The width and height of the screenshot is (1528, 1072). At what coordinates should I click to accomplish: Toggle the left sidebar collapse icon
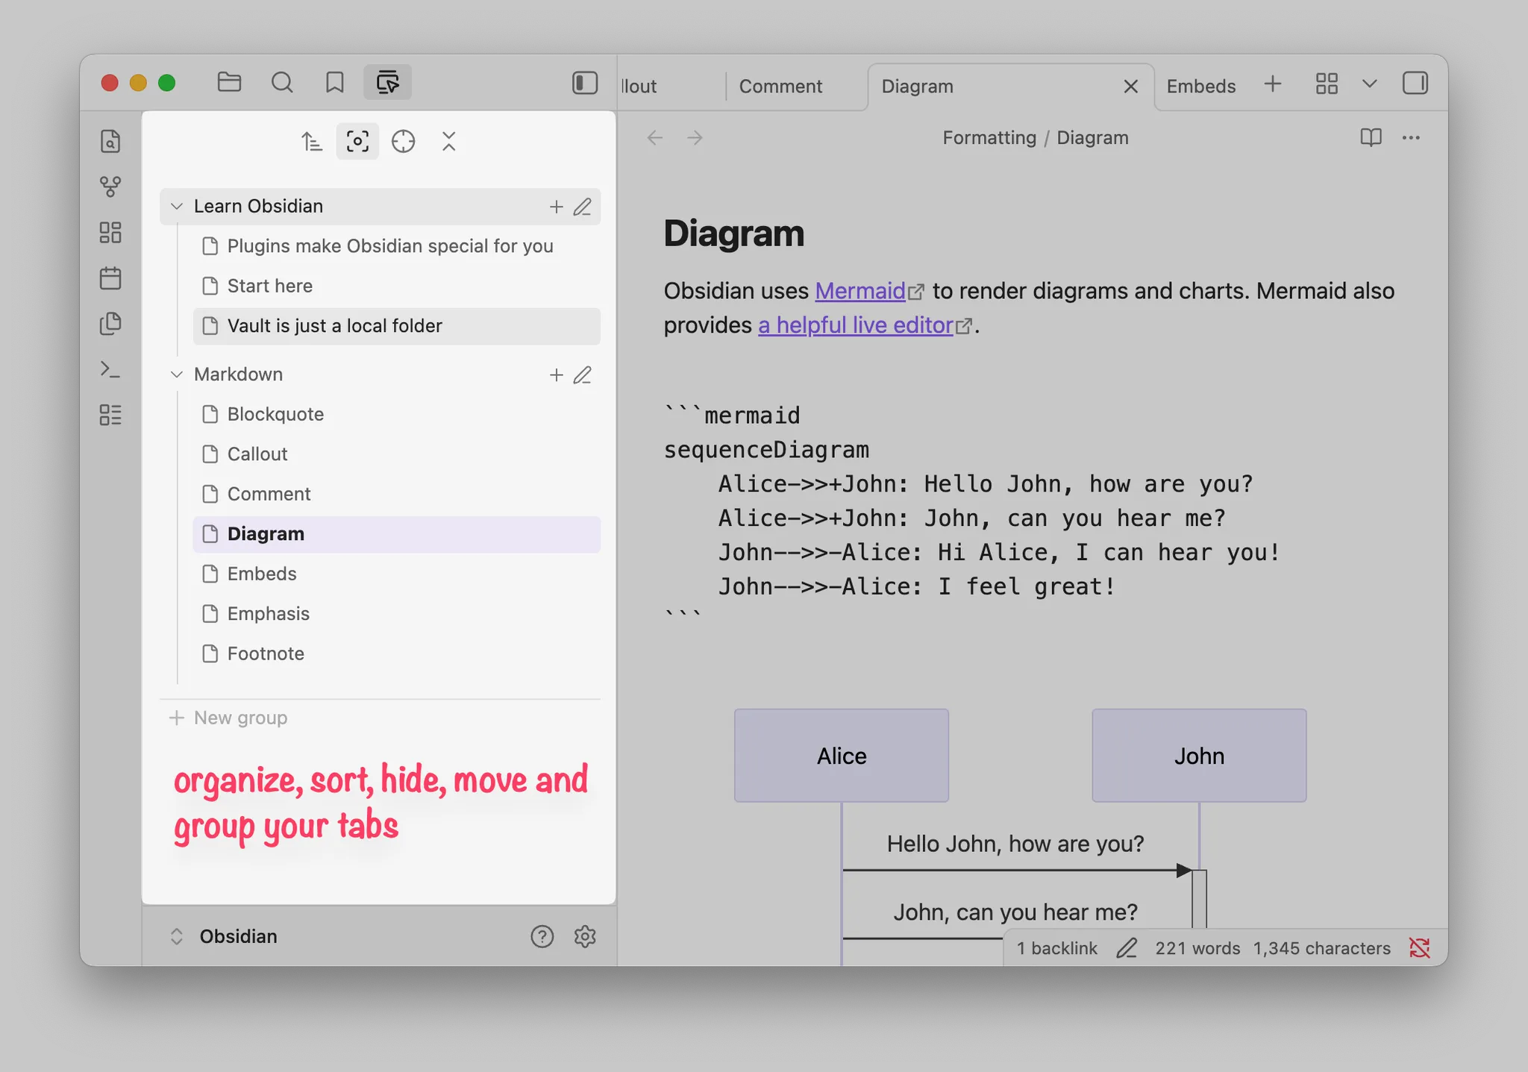click(x=585, y=83)
